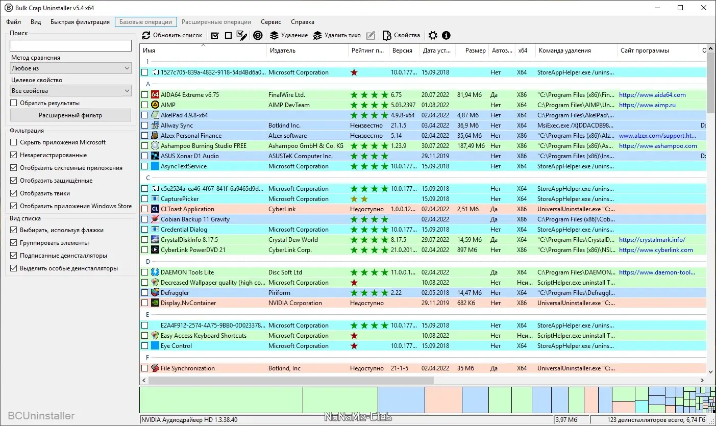The image size is (716, 426).
Task: Sort list by Издатель column header
Action: (307, 51)
